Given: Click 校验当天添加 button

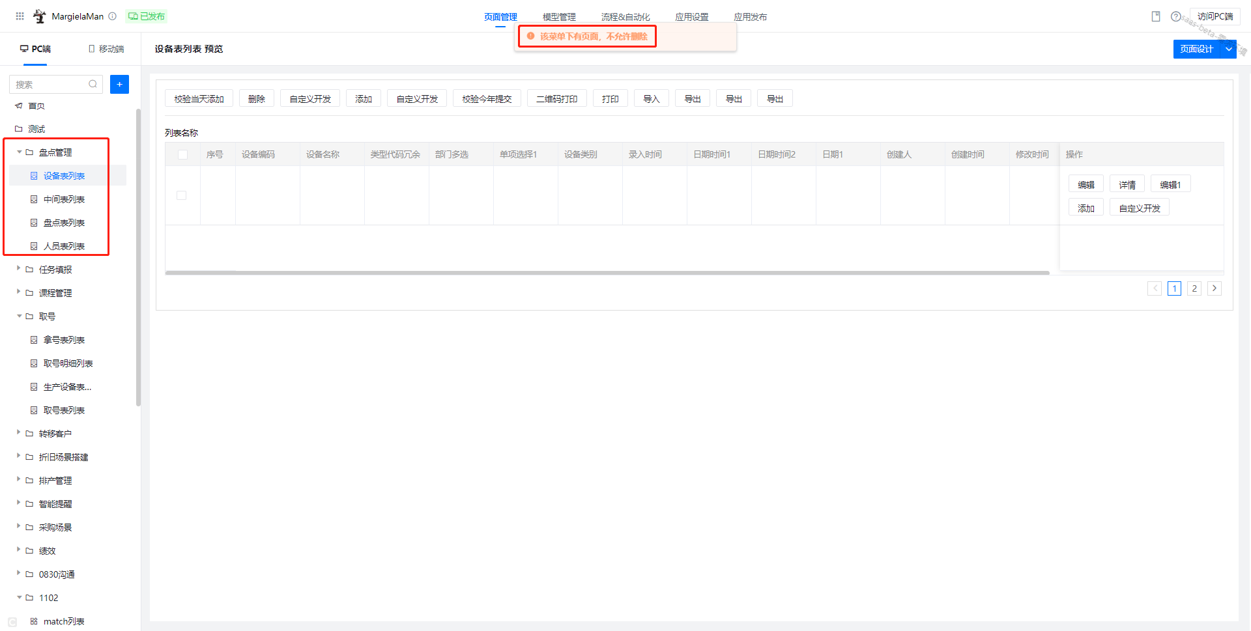Looking at the screenshot, I should (x=199, y=99).
